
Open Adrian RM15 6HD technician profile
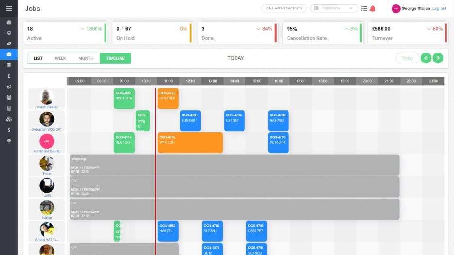47,143
